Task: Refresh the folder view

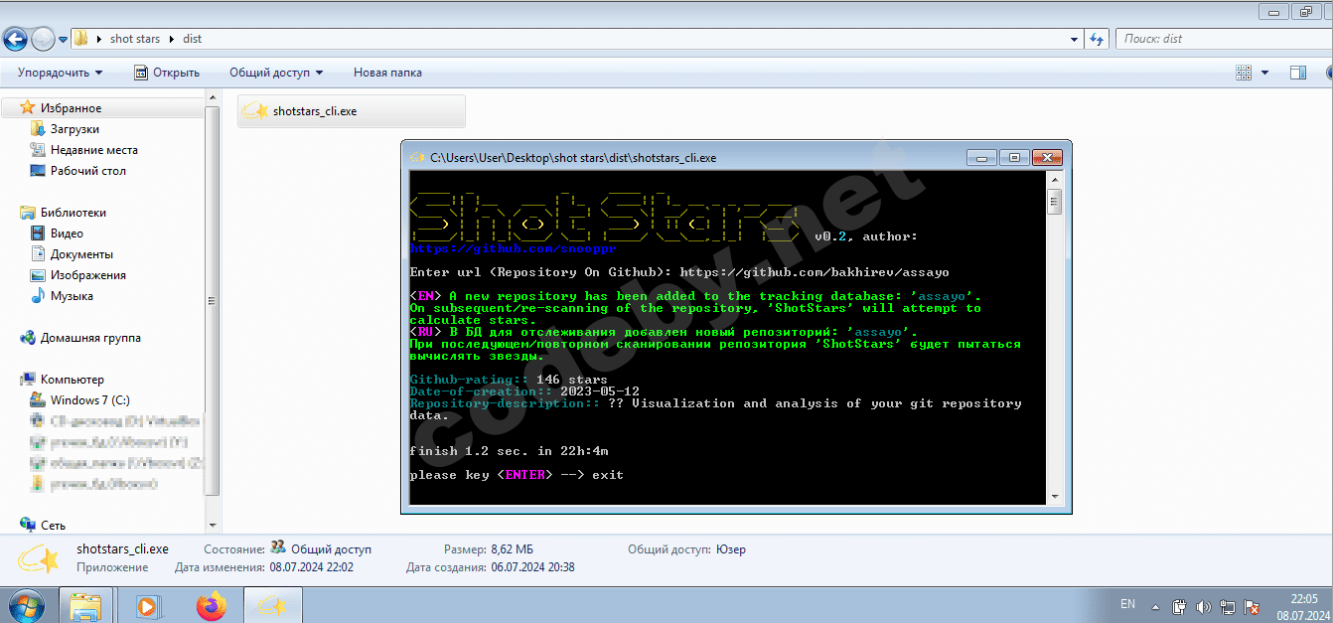Action: (x=1097, y=39)
